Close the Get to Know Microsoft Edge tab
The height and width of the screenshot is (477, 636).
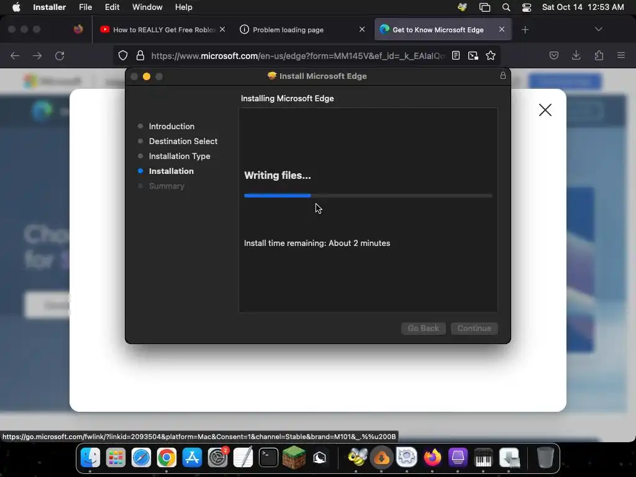502,29
